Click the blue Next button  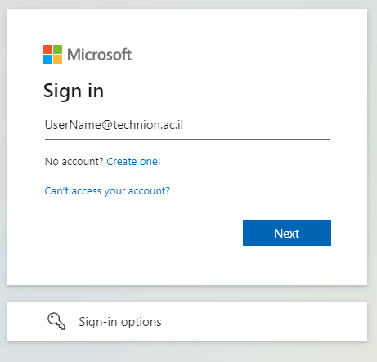[287, 233]
